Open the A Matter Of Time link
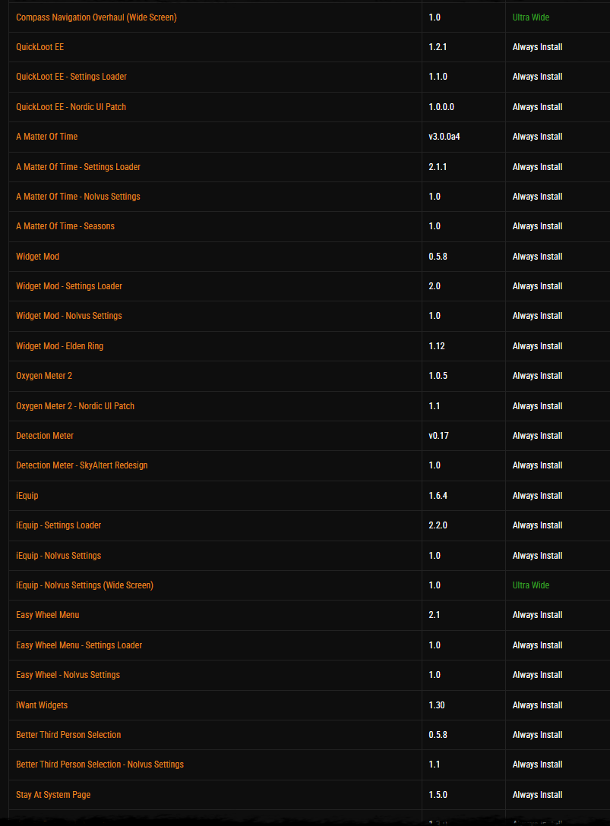The height and width of the screenshot is (826, 610). [46, 137]
